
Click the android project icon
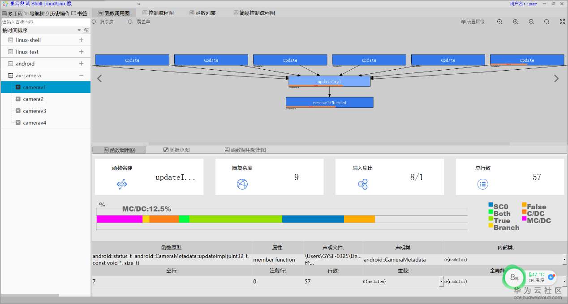click(x=11, y=63)
